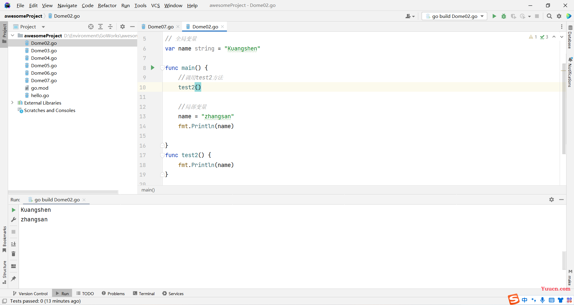Image resolution: width=574 pixels, height=305 pixels.
Task: Click the editor vertical scrollbar
Action: coord(564,109)
